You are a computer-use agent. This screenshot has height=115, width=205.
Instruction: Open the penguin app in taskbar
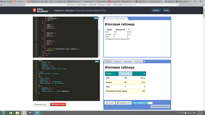coord(31,113)
